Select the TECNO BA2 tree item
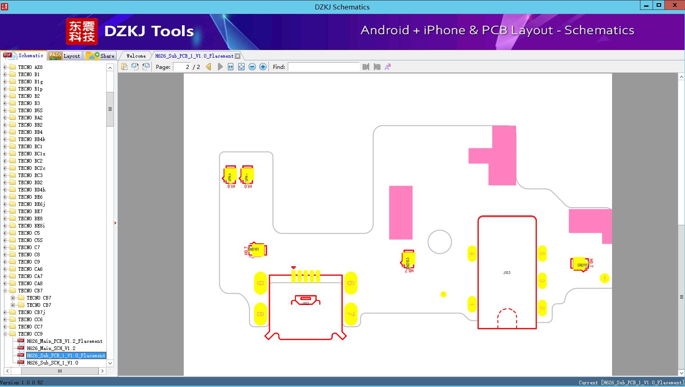Screen dimensions: 685x387 pos(30,118)
